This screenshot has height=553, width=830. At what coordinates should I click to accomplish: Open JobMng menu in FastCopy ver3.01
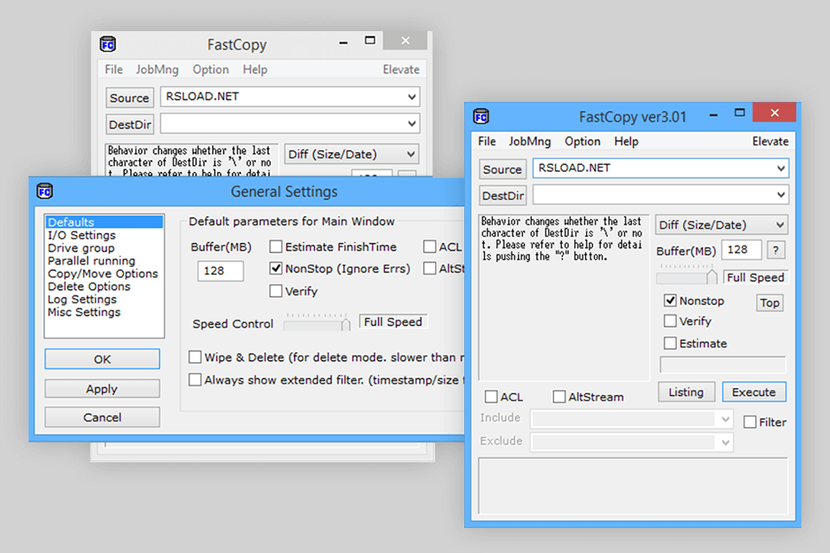point(529,141)
